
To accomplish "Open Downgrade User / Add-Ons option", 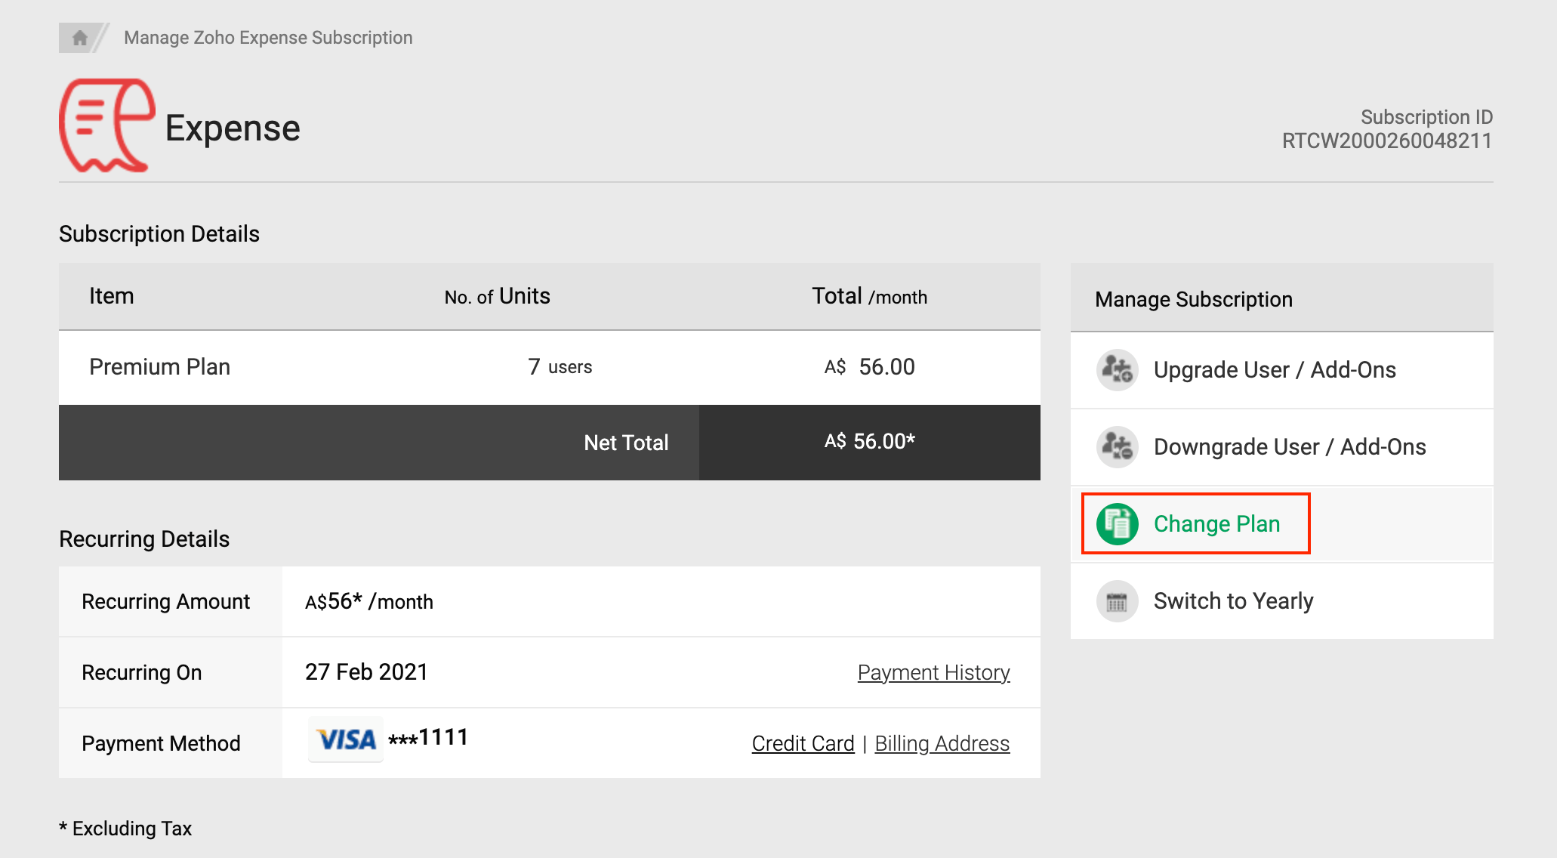I will 1290,447.
